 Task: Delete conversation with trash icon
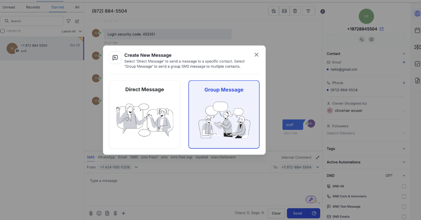[295, 11]
